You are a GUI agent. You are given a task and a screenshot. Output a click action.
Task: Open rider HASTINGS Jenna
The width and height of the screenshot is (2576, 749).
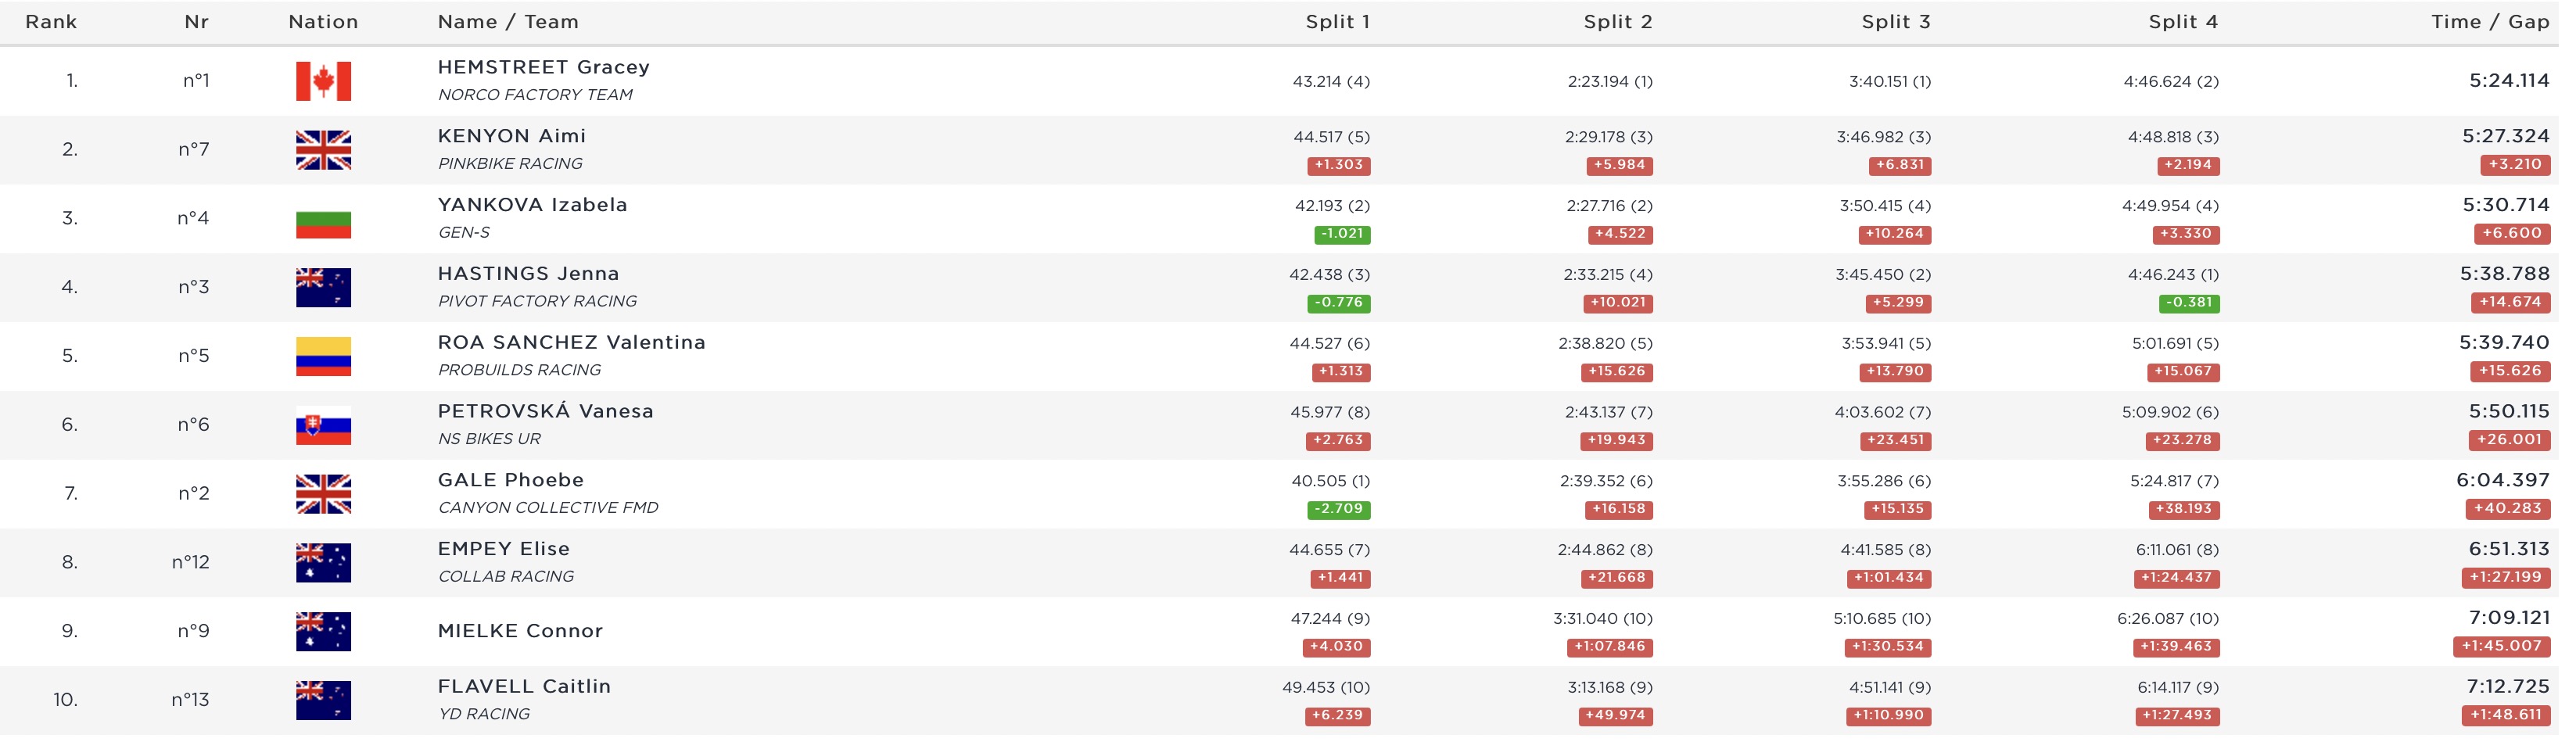pyautogui.click(x=528, y=274)
